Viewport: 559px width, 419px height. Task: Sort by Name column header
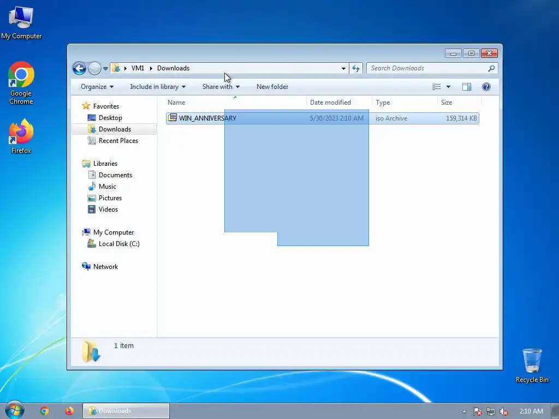(x=235, y=102)
